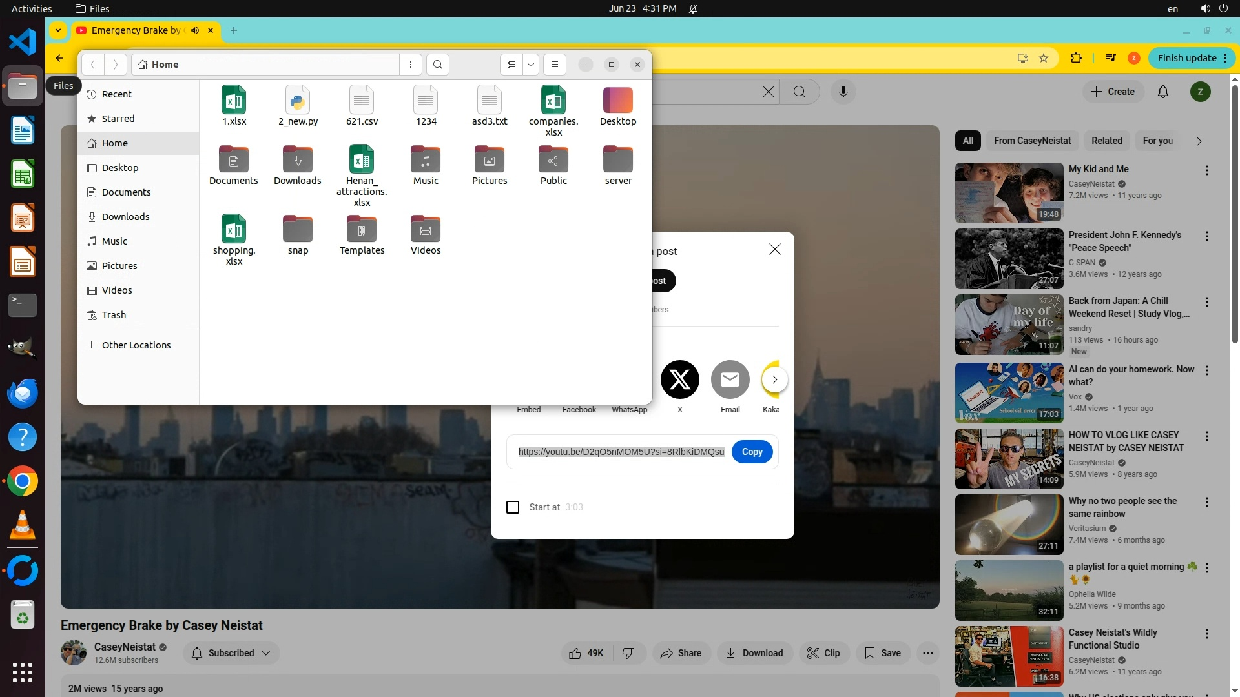The height and width of the screenshot is (697, 1240).
Task: Launch VLC from the dock
Action: click(x=23, y=525)
